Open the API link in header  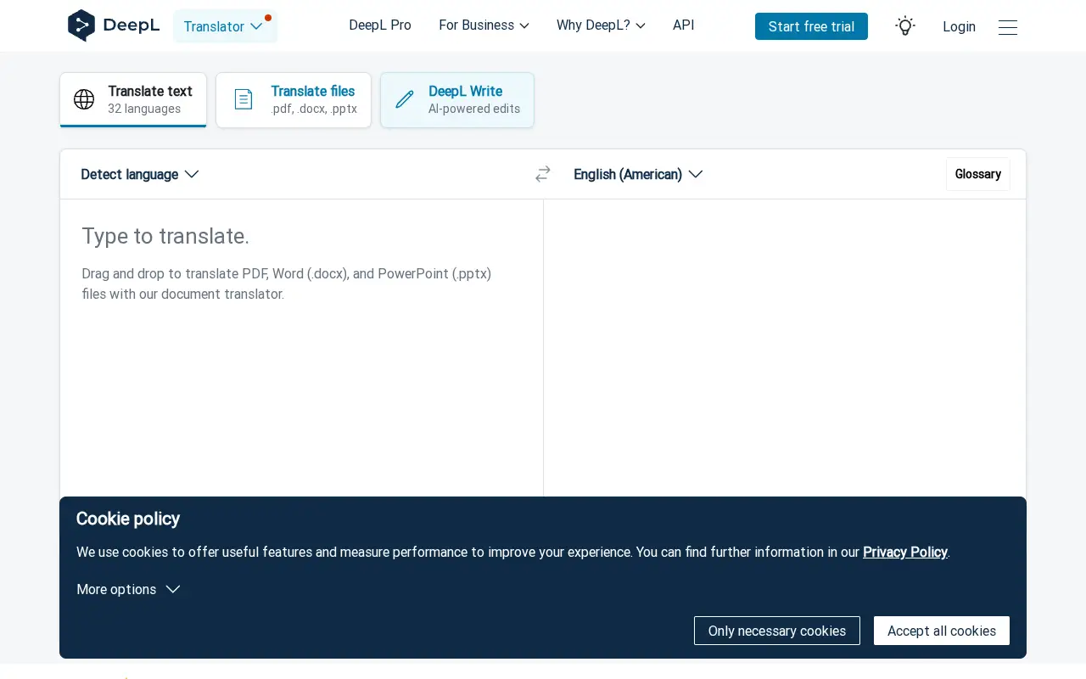point(684,25)
